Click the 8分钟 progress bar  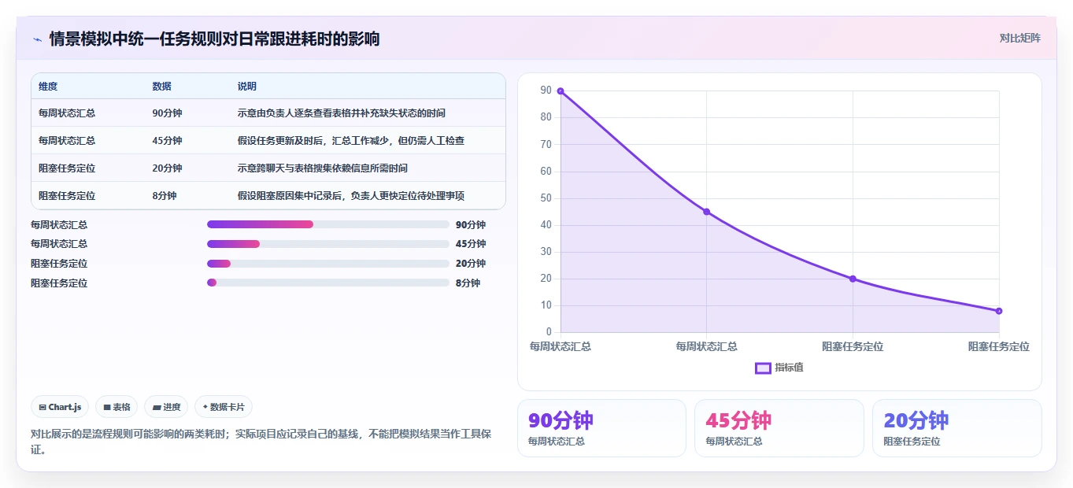328,283
